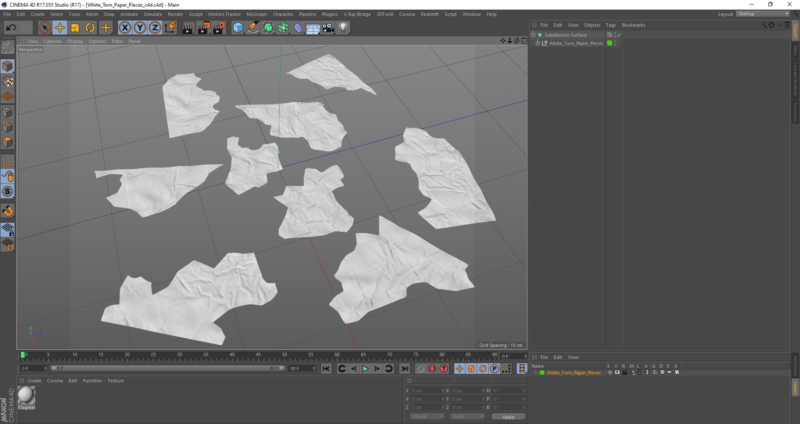Add a Camera object icon

click(x=328, y=28)
